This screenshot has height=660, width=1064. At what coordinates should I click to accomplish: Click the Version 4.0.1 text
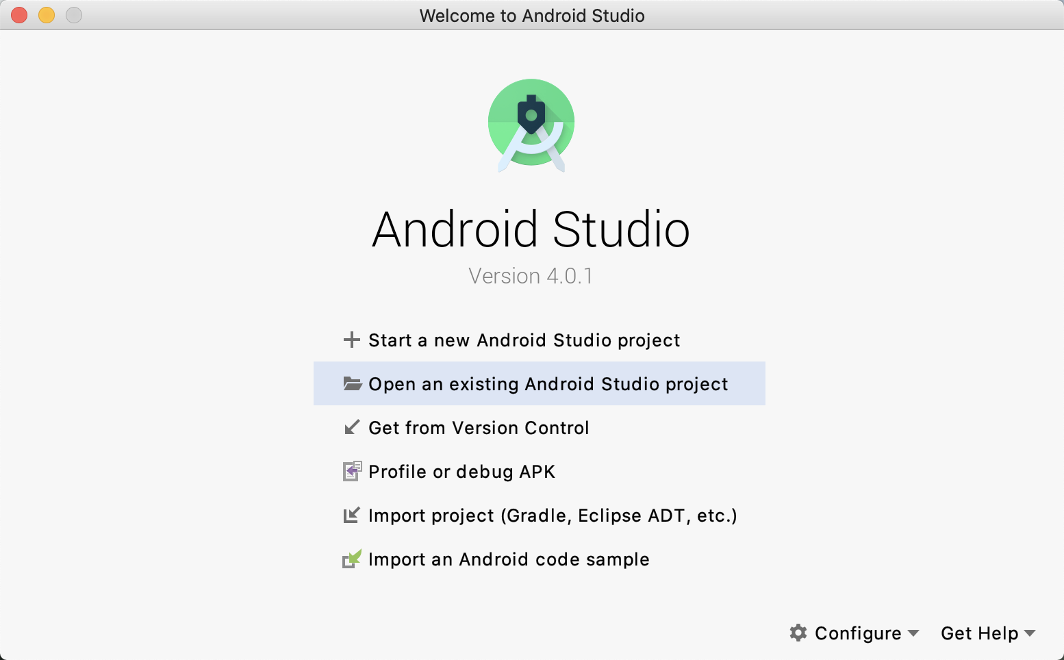click(x=531, y=276)
